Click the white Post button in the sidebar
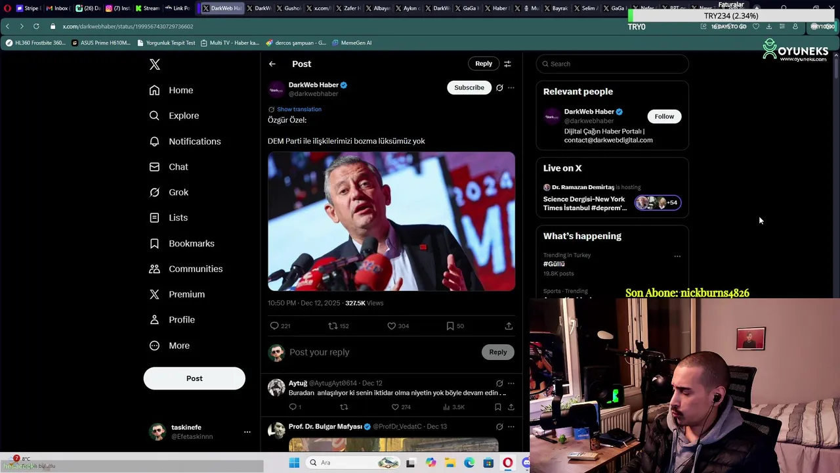 point(194,378)
